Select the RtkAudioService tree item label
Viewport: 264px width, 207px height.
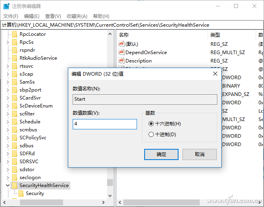(x=38, y=58)
